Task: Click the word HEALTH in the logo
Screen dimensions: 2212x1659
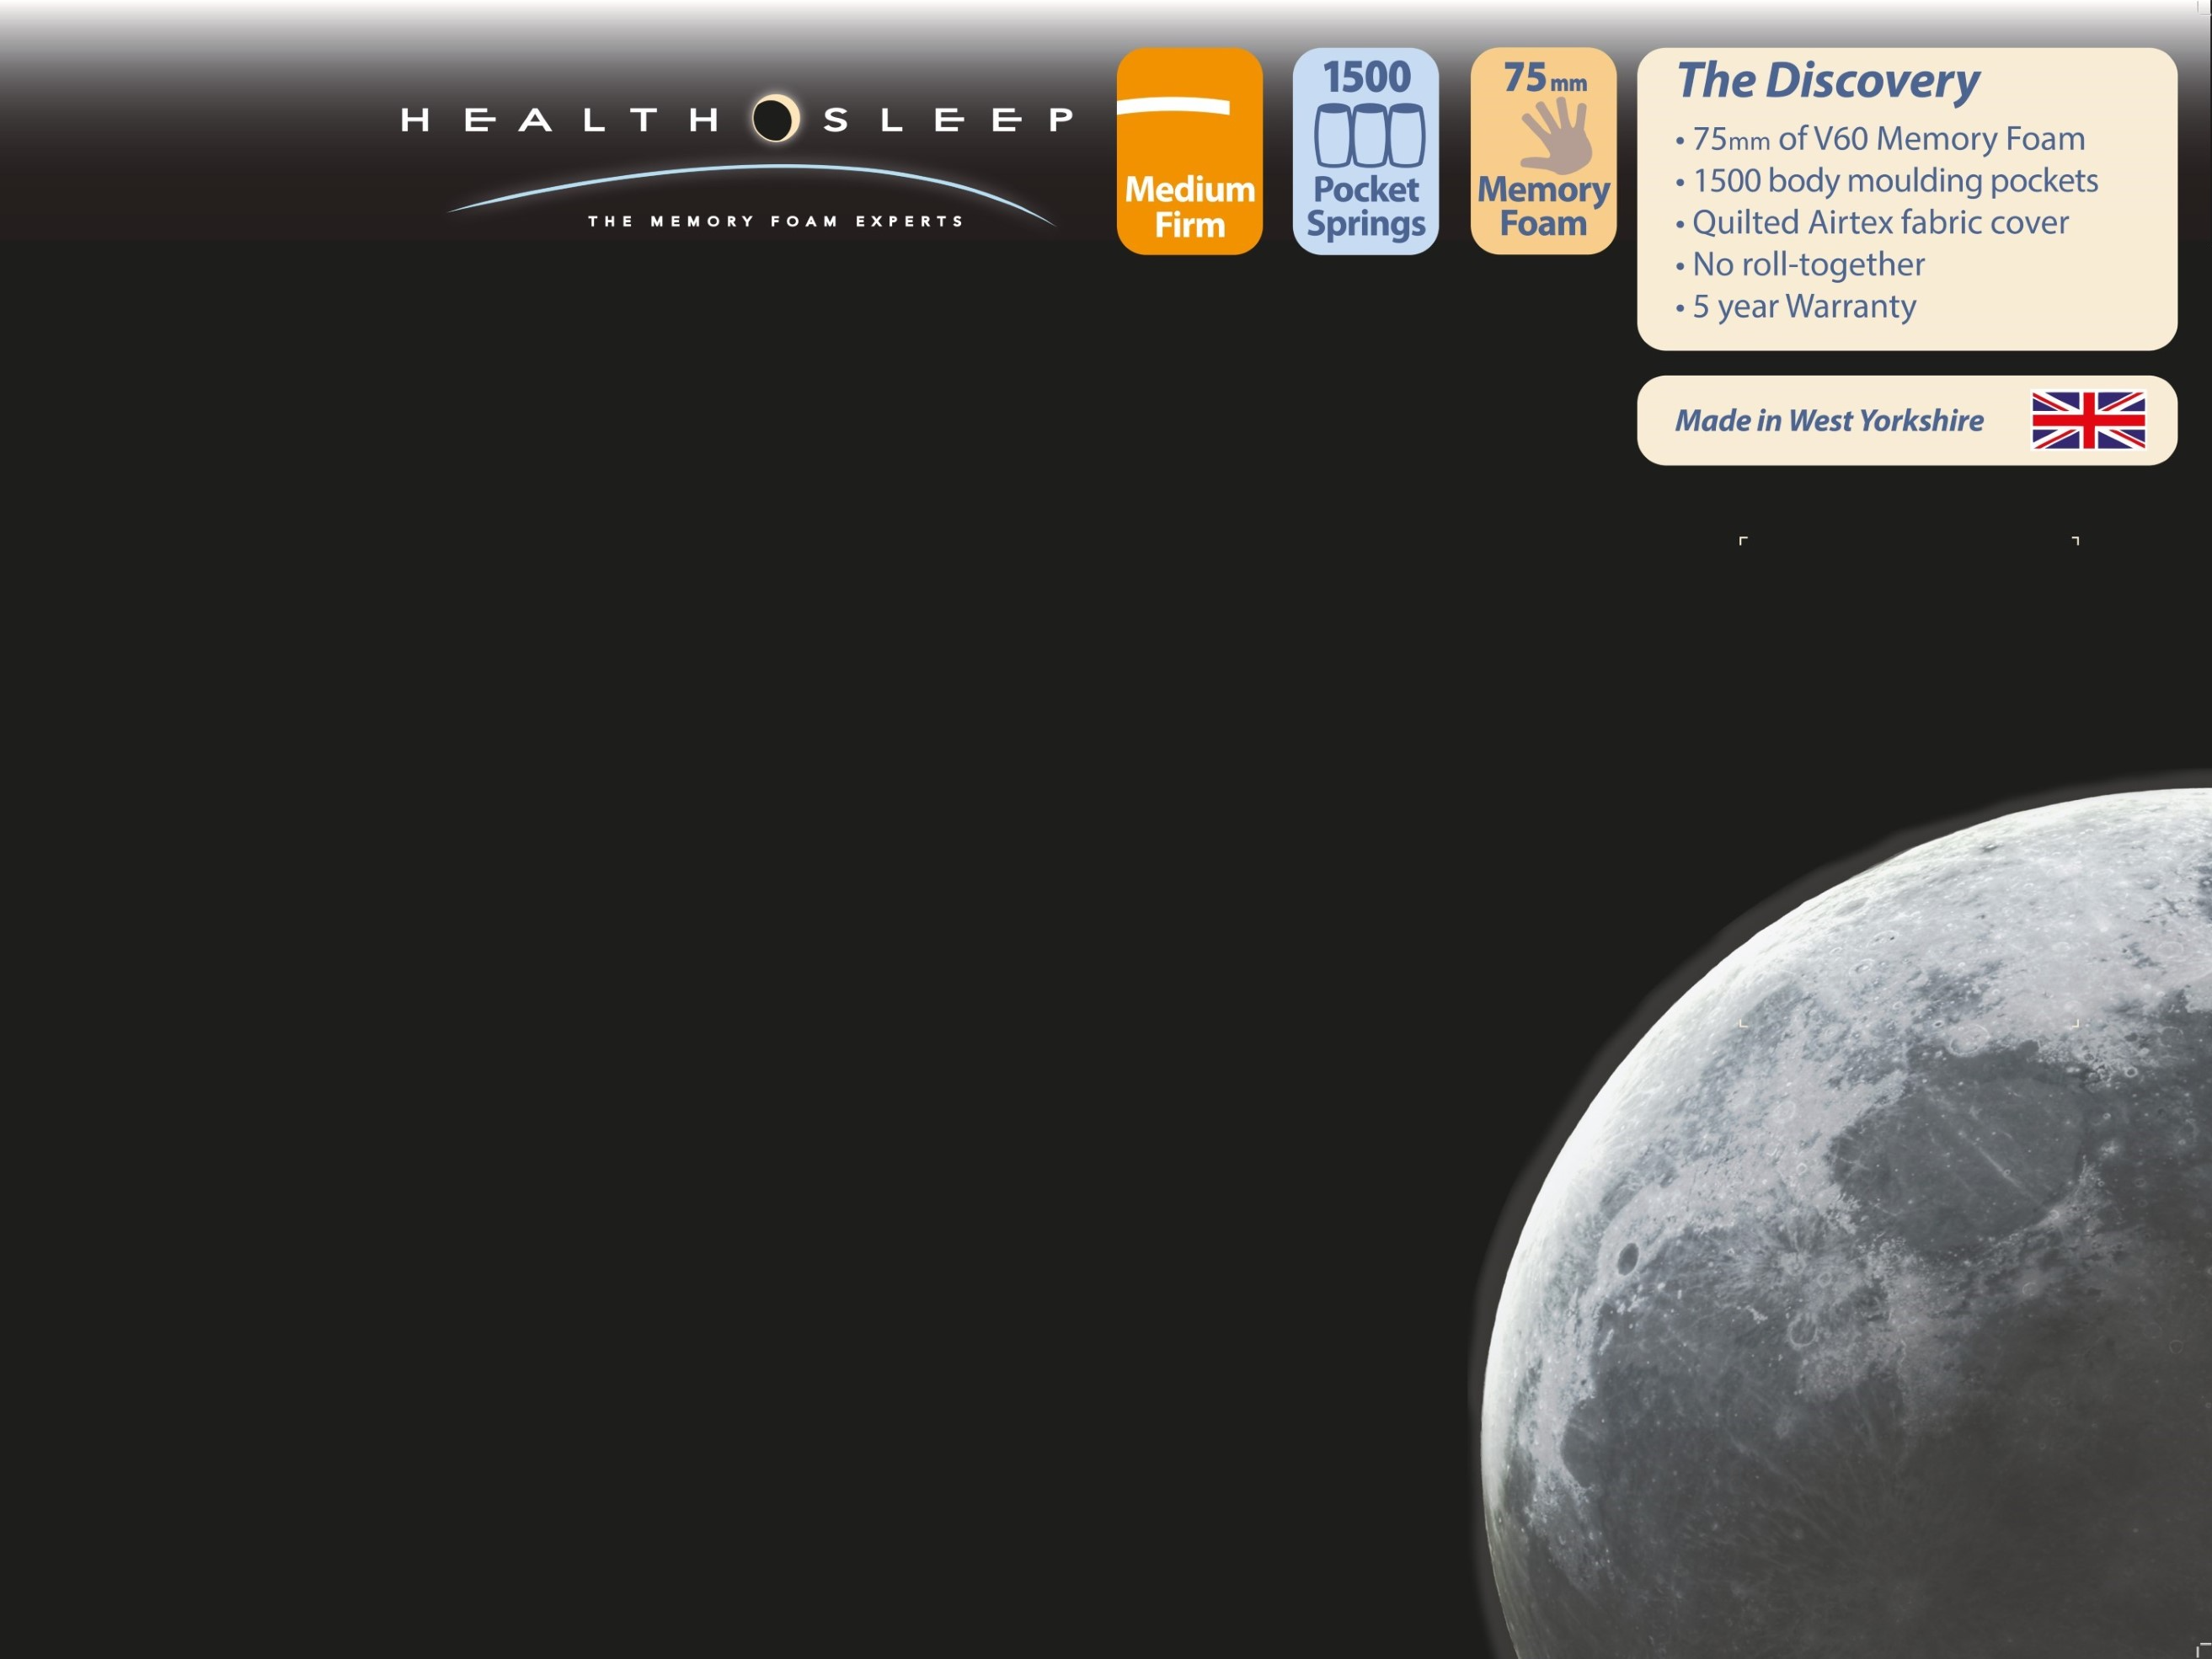Action: coord(560,120)
